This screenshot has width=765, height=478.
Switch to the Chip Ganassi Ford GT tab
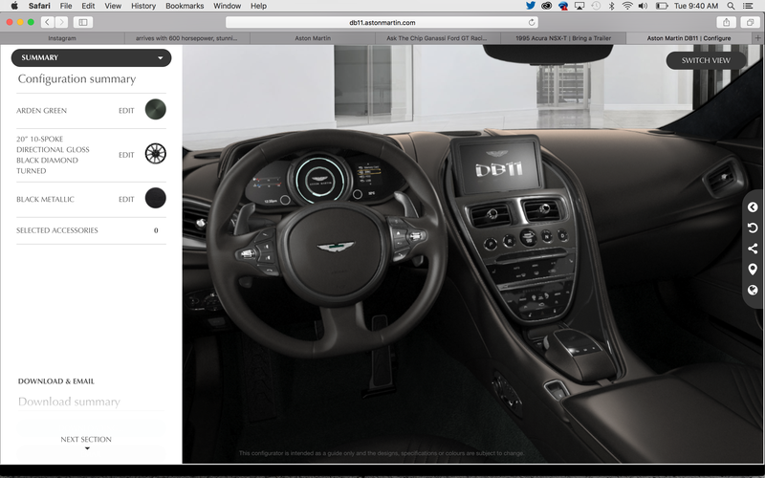tap(438, 38)
